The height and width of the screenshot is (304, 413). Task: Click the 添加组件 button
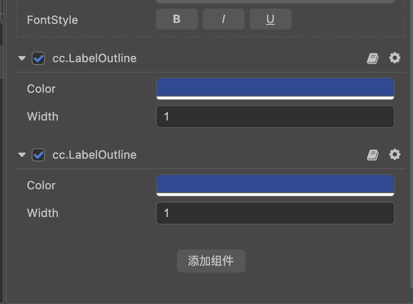pos(211,261)
